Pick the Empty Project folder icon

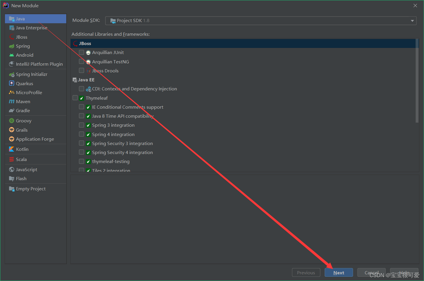pyautogui.click(x=12, y=189)
